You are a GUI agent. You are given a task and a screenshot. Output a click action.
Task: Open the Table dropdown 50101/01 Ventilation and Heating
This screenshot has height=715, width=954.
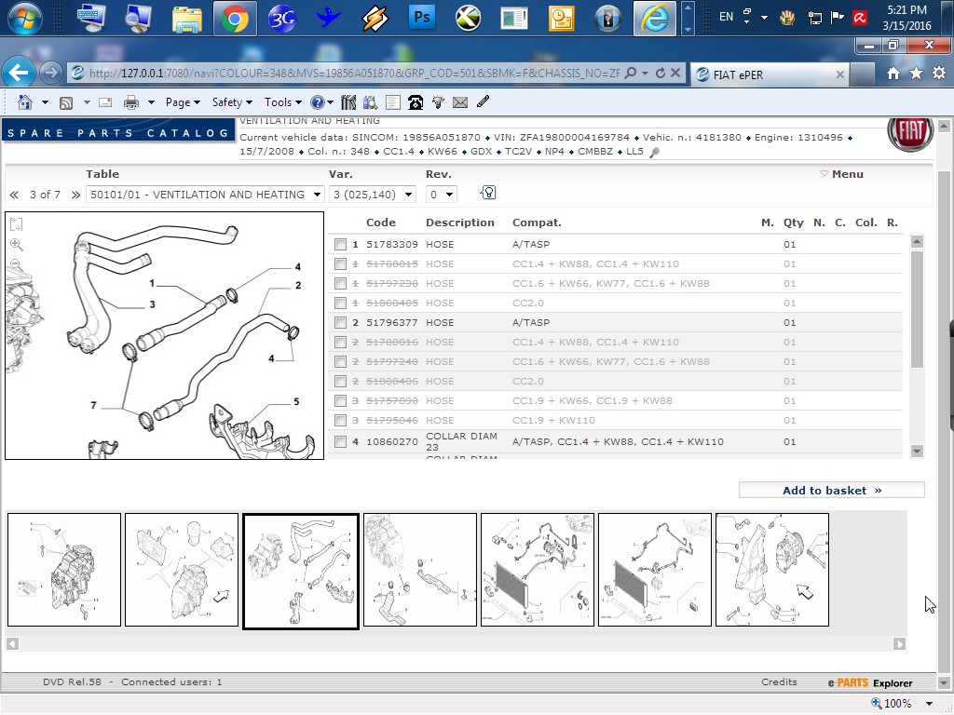point(204,195)
